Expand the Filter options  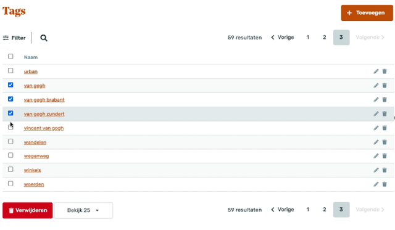[x=14, y=38]
